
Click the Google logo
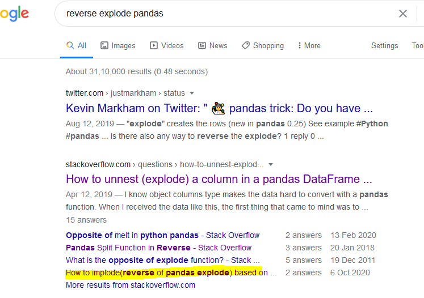14,14
